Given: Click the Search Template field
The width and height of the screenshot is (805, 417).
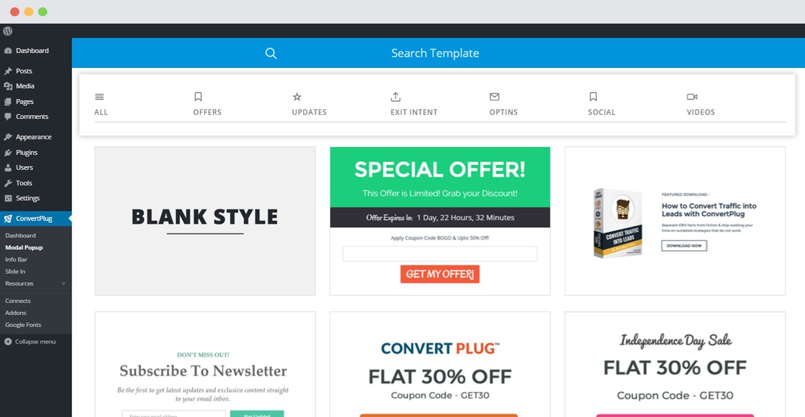Looking at the screenshot, I should click(435, 53).
